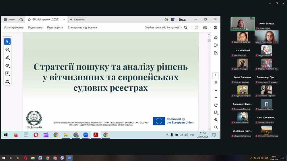287x161 pixels.
Task: Pick the highlighter pen tool
Action: pyautogui.click(x=7, y=57)
